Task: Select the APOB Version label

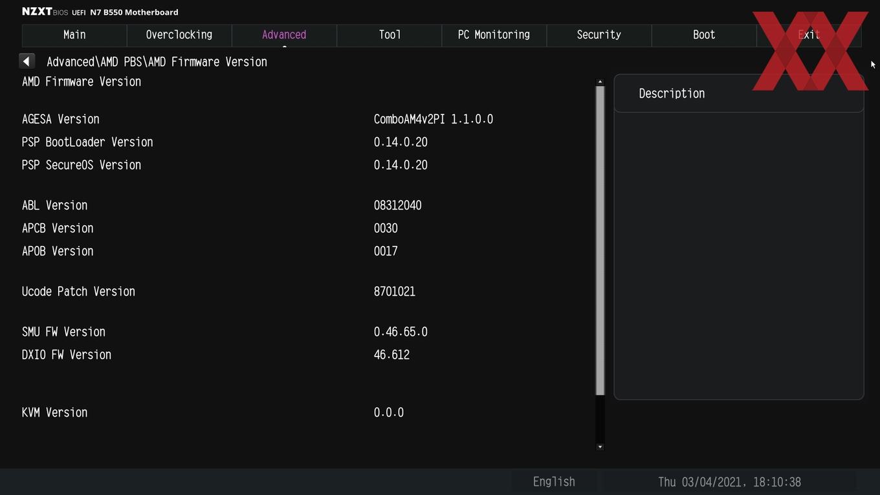Action: 58,251
